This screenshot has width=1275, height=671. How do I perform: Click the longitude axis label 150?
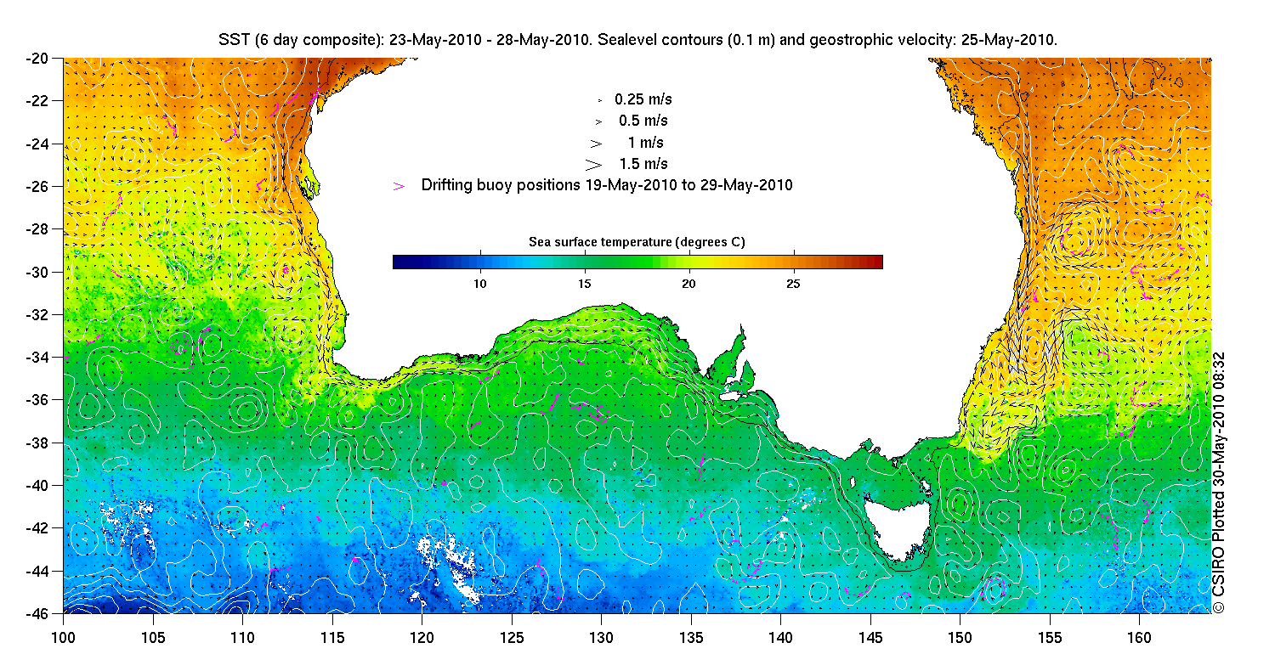[x=960, y=636]
